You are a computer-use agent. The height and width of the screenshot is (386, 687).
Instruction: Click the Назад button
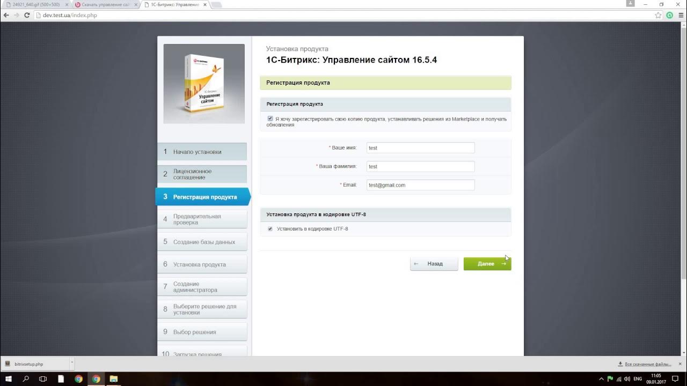(x=434, y=264)
